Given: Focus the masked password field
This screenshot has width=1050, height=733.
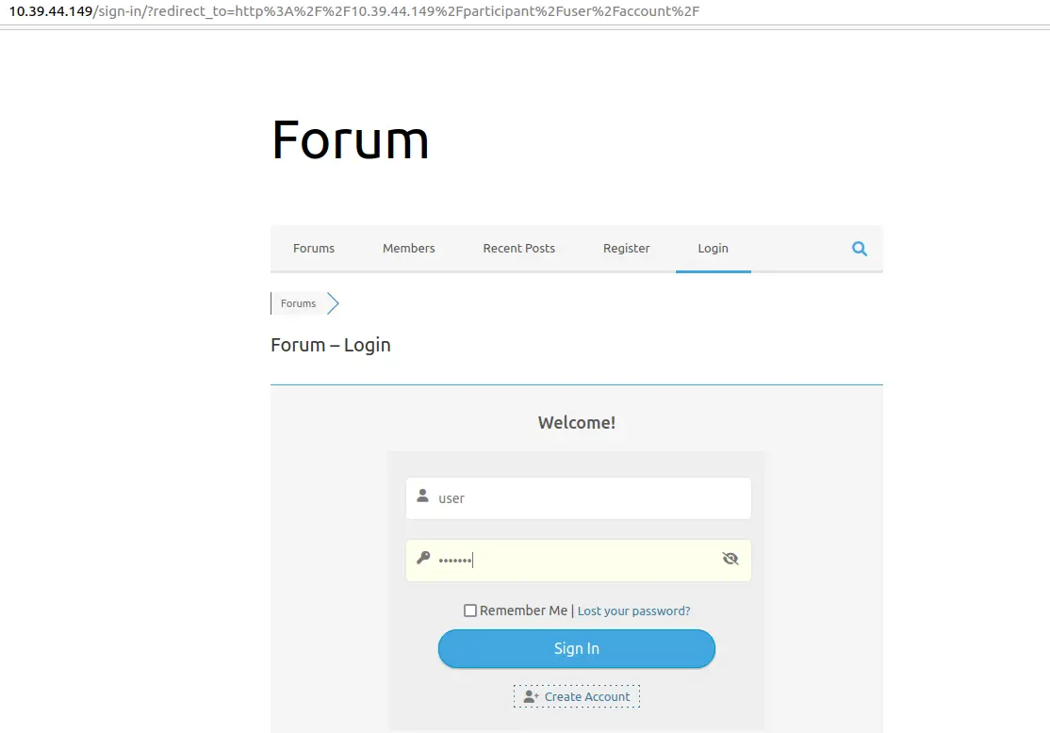Looking at the screenshot, I should 578,561.
